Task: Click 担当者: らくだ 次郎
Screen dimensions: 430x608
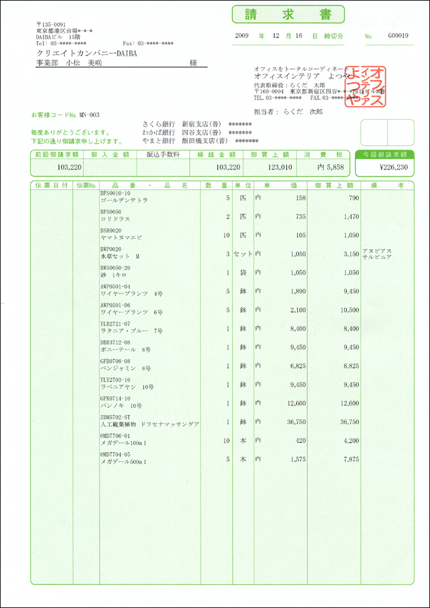Action: tap(288, 112)
